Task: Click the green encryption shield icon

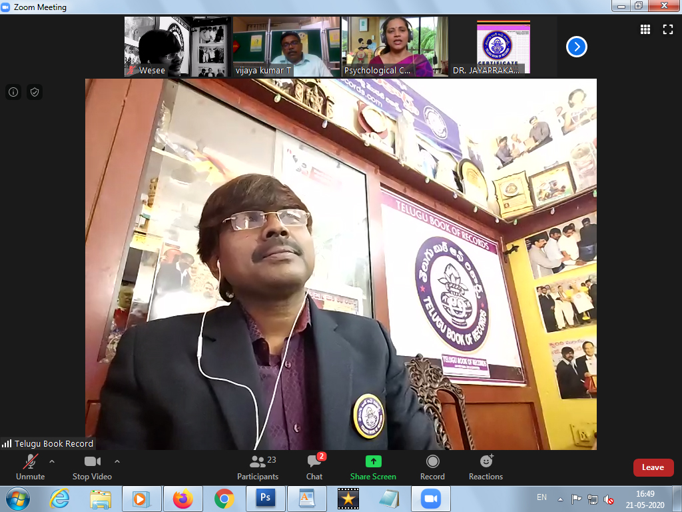Action: click(x=35, y=92)
